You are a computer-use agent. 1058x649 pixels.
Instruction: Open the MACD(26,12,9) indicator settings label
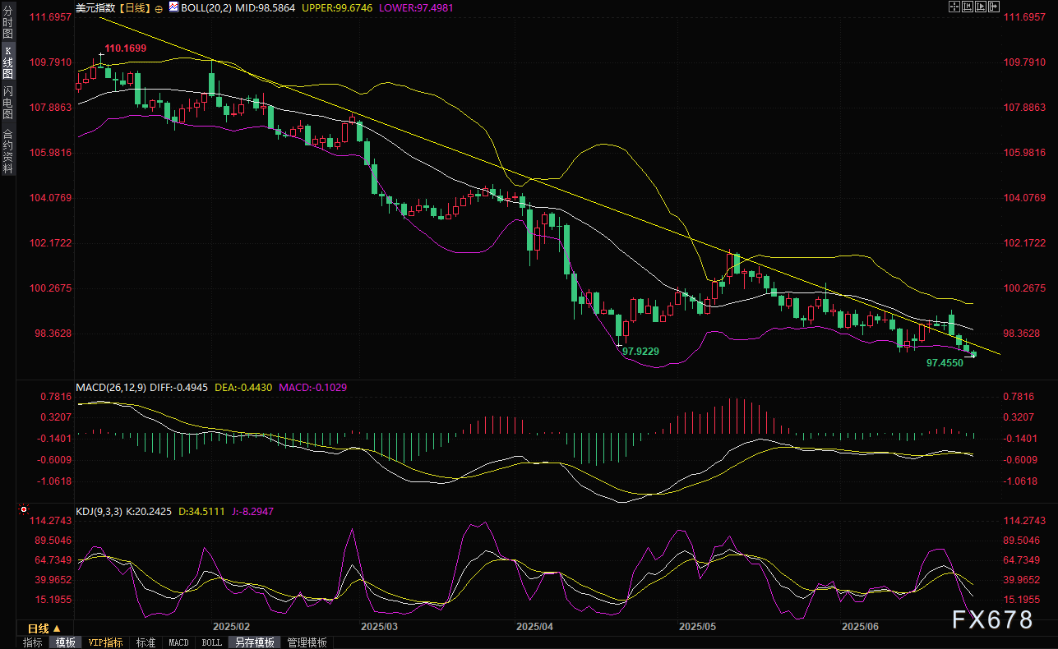pyautogui.click(x=110, y=387)
